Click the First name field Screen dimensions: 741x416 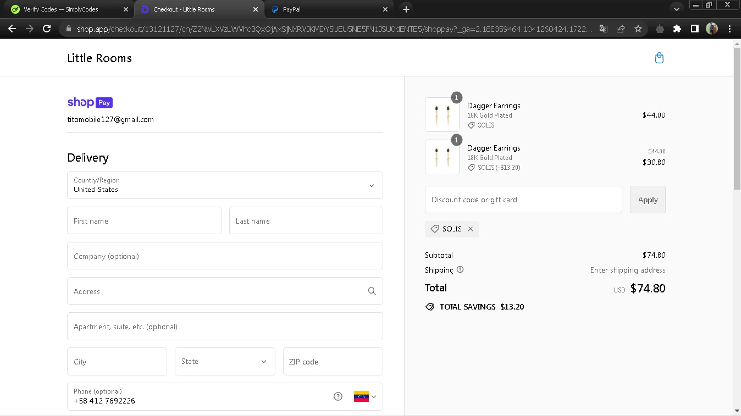(x=144, y=221)
